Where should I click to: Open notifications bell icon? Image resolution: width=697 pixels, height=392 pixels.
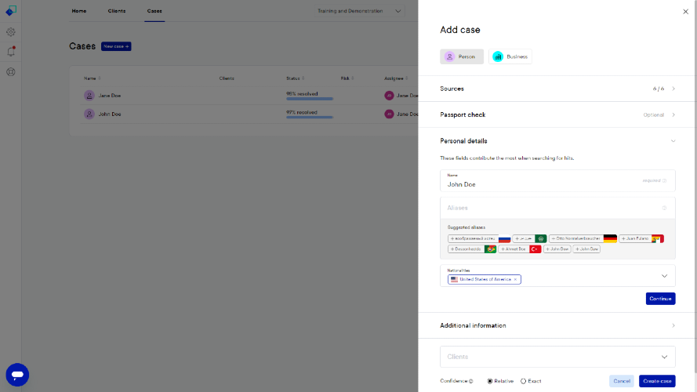pyautogui.click(x=11, y=52)
